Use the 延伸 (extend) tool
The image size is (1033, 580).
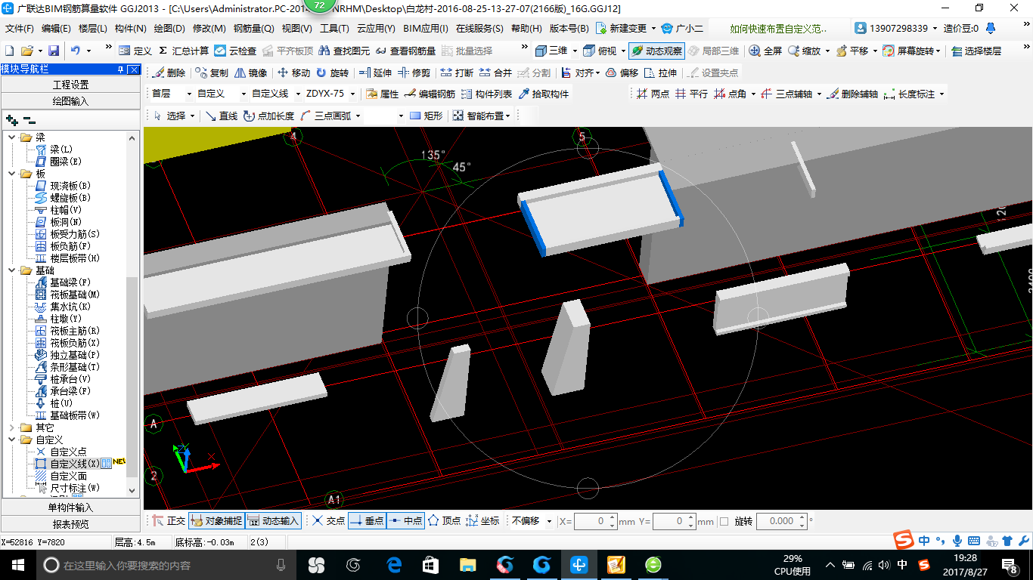pyautogui.click(x=375, y=73)
